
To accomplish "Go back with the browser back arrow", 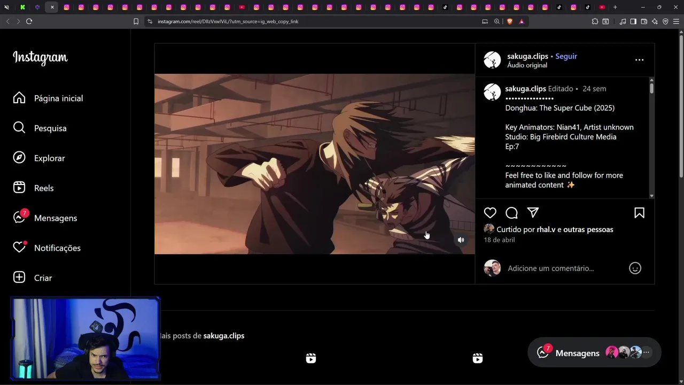I will click(x=7, y=21).
